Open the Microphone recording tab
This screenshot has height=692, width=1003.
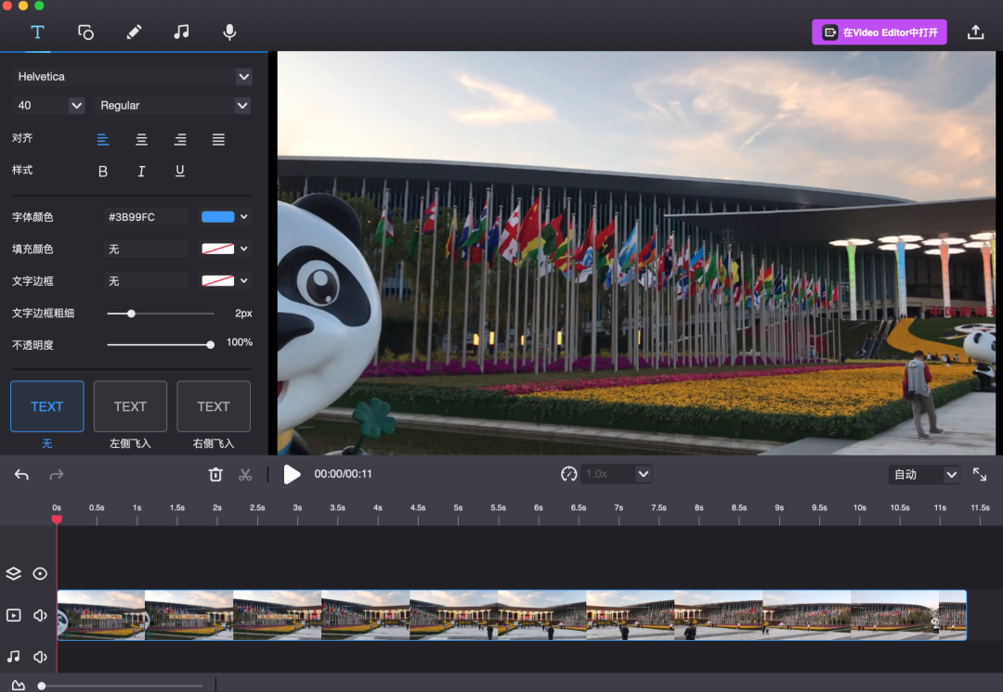click(x=229, y=32)
